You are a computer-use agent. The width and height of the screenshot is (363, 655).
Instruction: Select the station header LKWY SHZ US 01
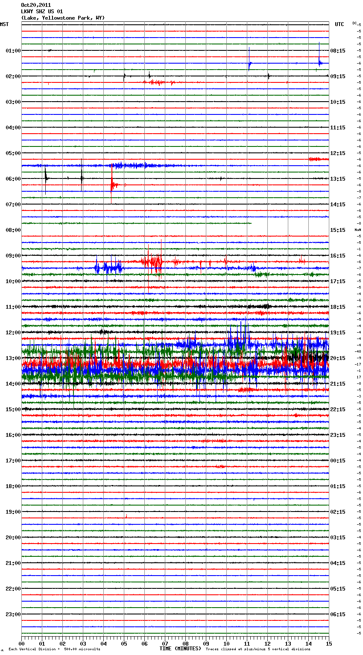pos(42,12)
